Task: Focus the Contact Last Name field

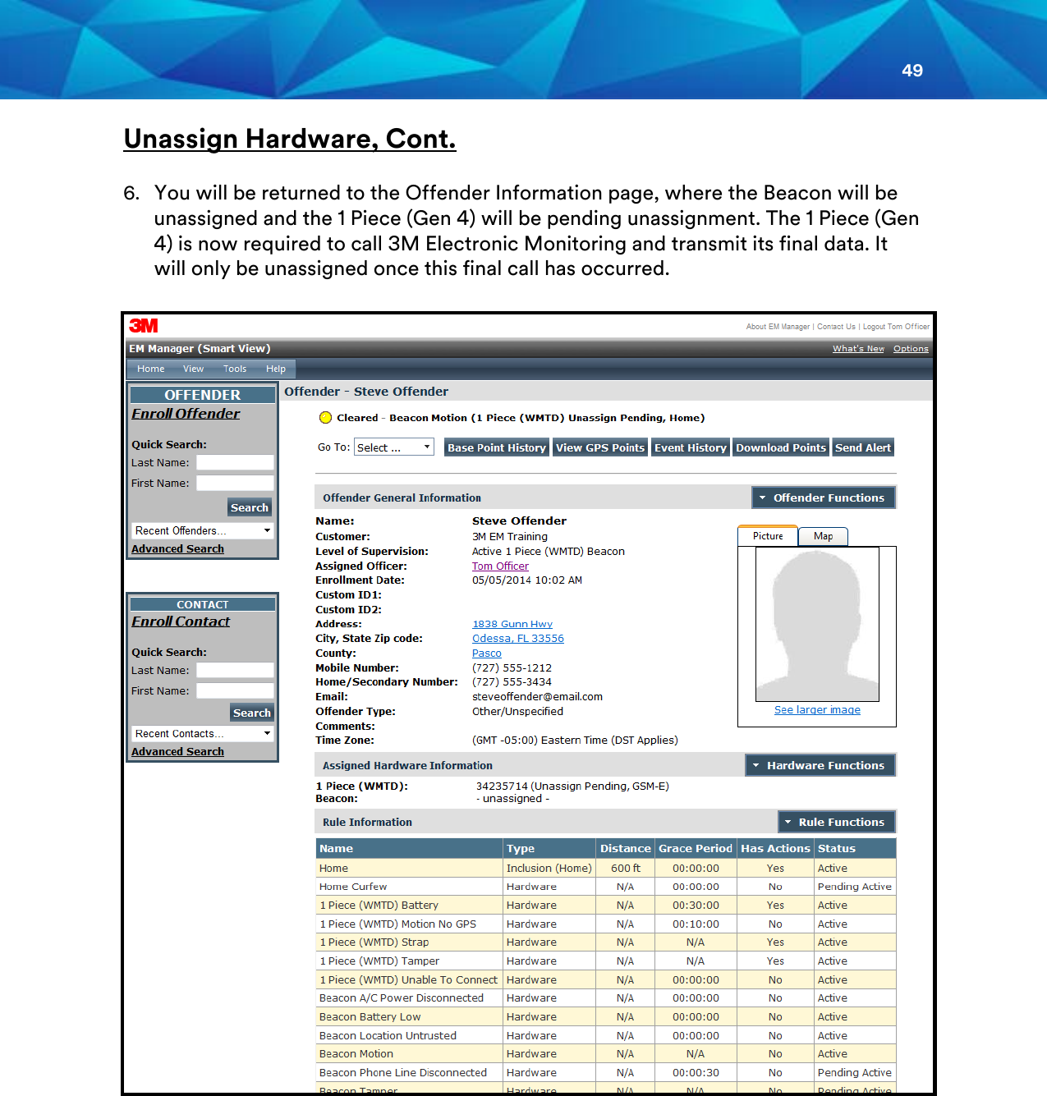Action: (x=235, y=670)
